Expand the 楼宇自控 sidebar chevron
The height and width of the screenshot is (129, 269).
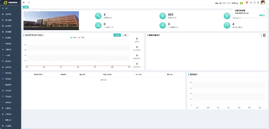(x=18, y=73)
